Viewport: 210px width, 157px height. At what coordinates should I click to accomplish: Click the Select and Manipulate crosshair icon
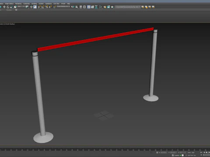click(31, 7)
